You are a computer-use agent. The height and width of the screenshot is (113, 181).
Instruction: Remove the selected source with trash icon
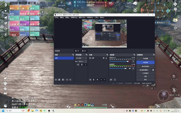coord(94,80)
